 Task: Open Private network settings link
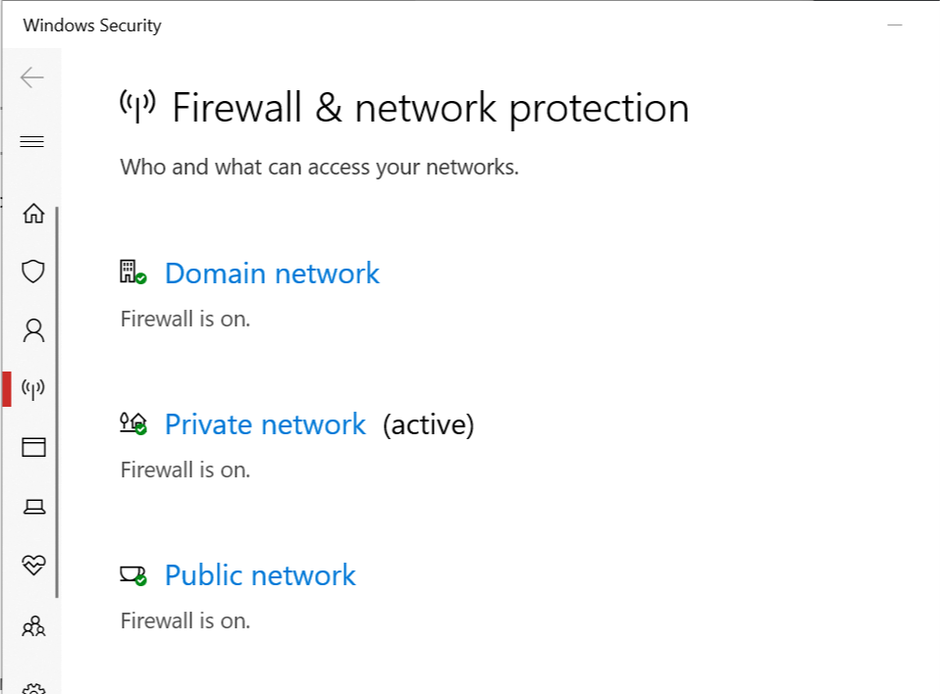pyautogui.click(x=265, y=424)
